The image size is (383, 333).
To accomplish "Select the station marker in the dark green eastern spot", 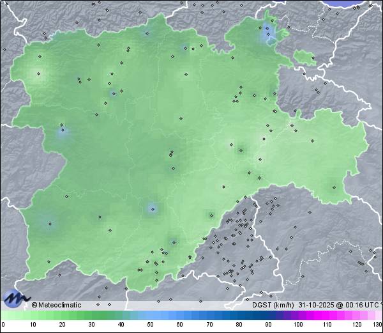I will pos(241,151).
